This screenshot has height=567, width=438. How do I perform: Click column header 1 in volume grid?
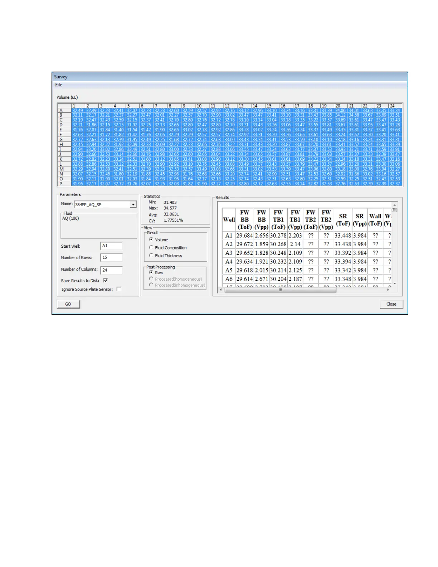(78, 106)
